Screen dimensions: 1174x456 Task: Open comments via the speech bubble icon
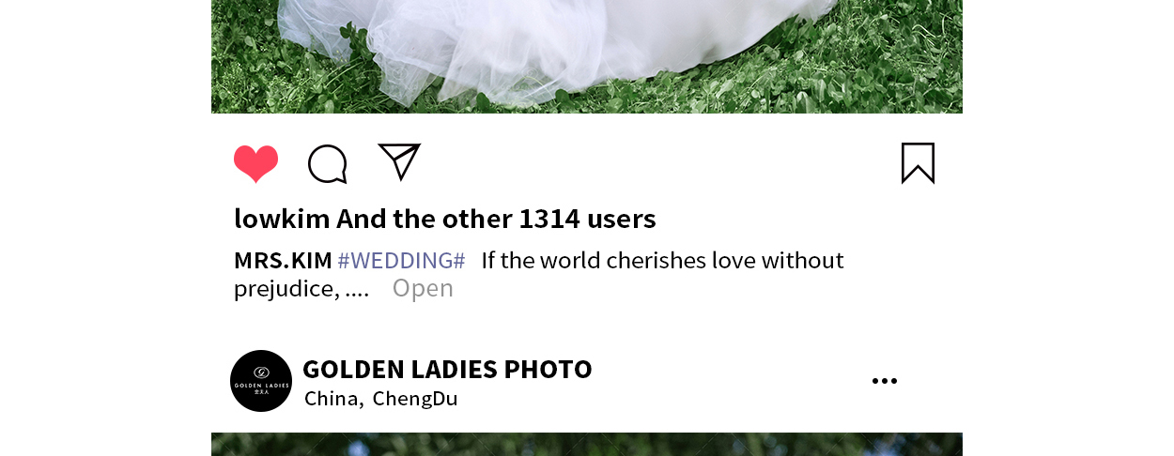click(x=328, y=164)
